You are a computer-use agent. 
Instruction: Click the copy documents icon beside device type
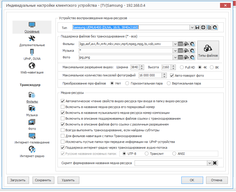(209, 27)
